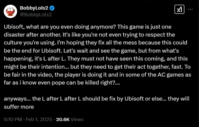
Task: Click the 9:10 PM timestamp
Action: click(x=13, y=120)
